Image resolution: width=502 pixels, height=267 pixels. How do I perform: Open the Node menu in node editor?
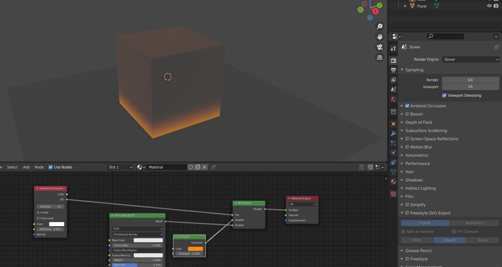(x=39, y=167)
